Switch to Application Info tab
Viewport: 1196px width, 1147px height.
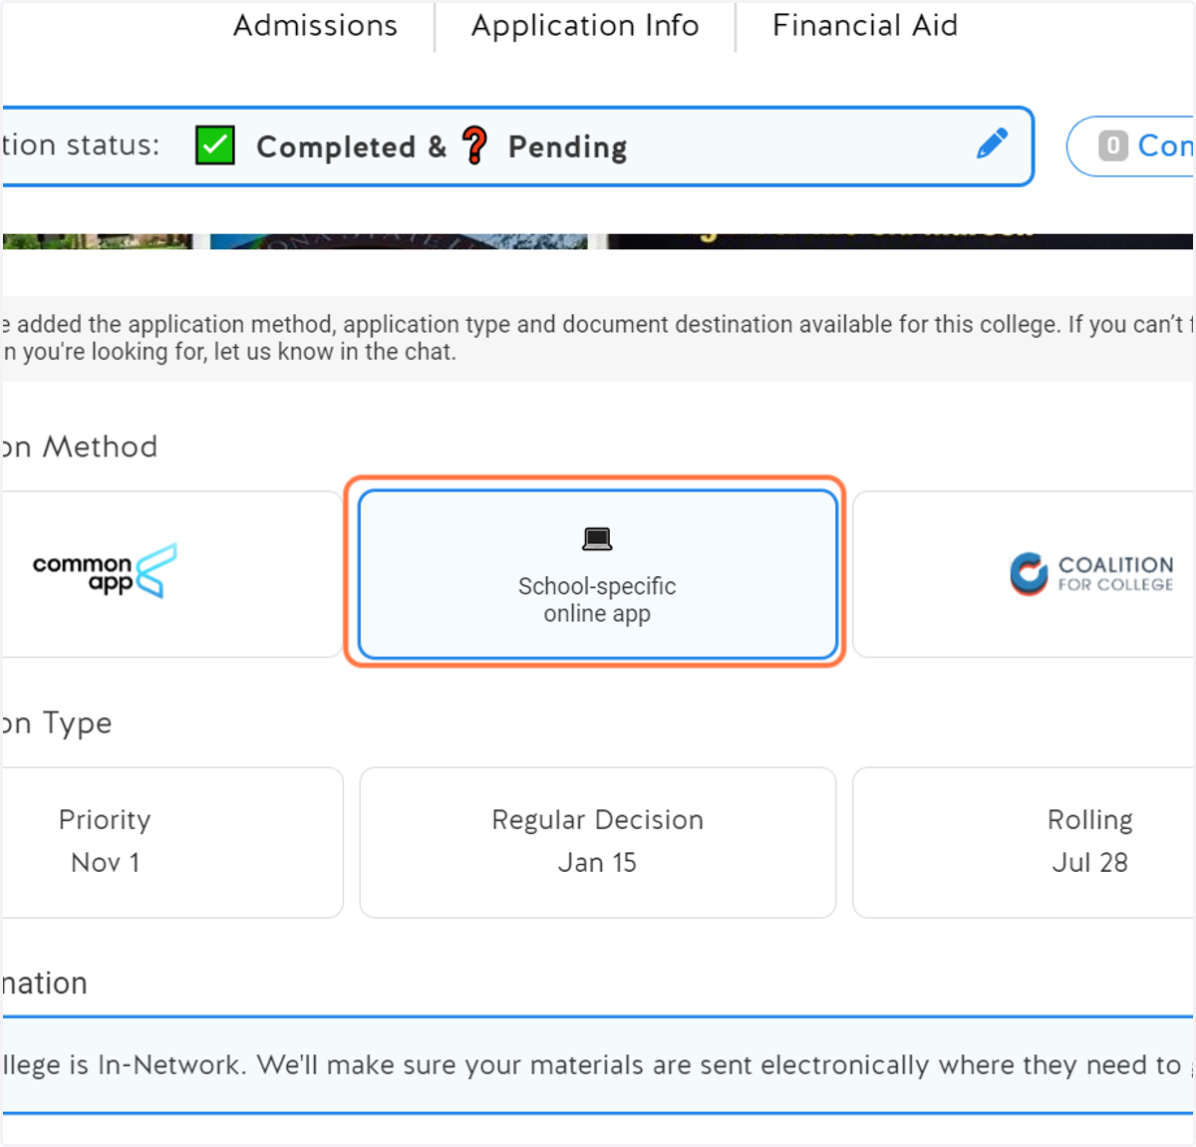click(x=585, y=26)
